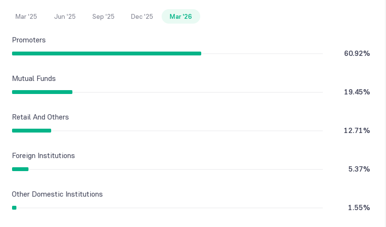This screenshot has height=227, width=386.
Task: Click the Promoters green progress bar
Action: [107, 53]
